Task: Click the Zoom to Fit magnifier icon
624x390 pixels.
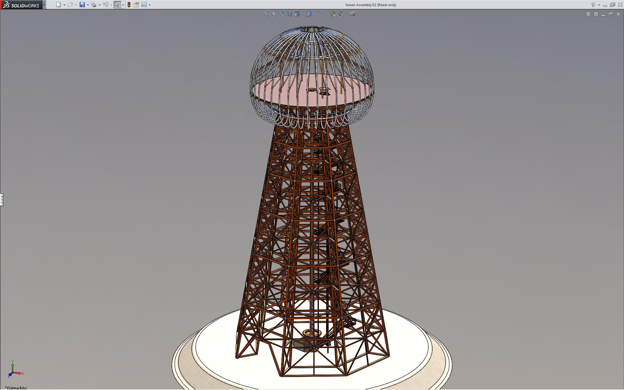Action: coord(267,14)
